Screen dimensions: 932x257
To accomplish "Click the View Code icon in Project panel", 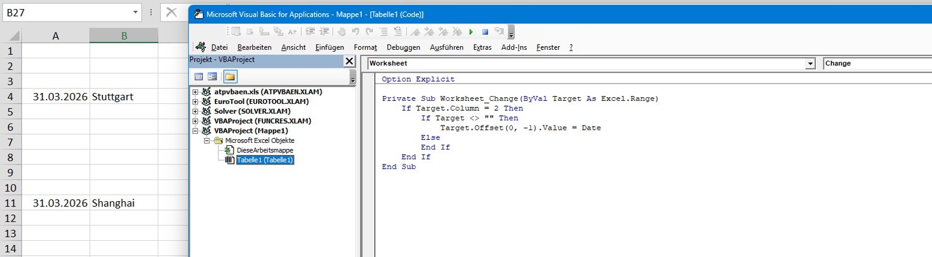I will coord(199,76).
